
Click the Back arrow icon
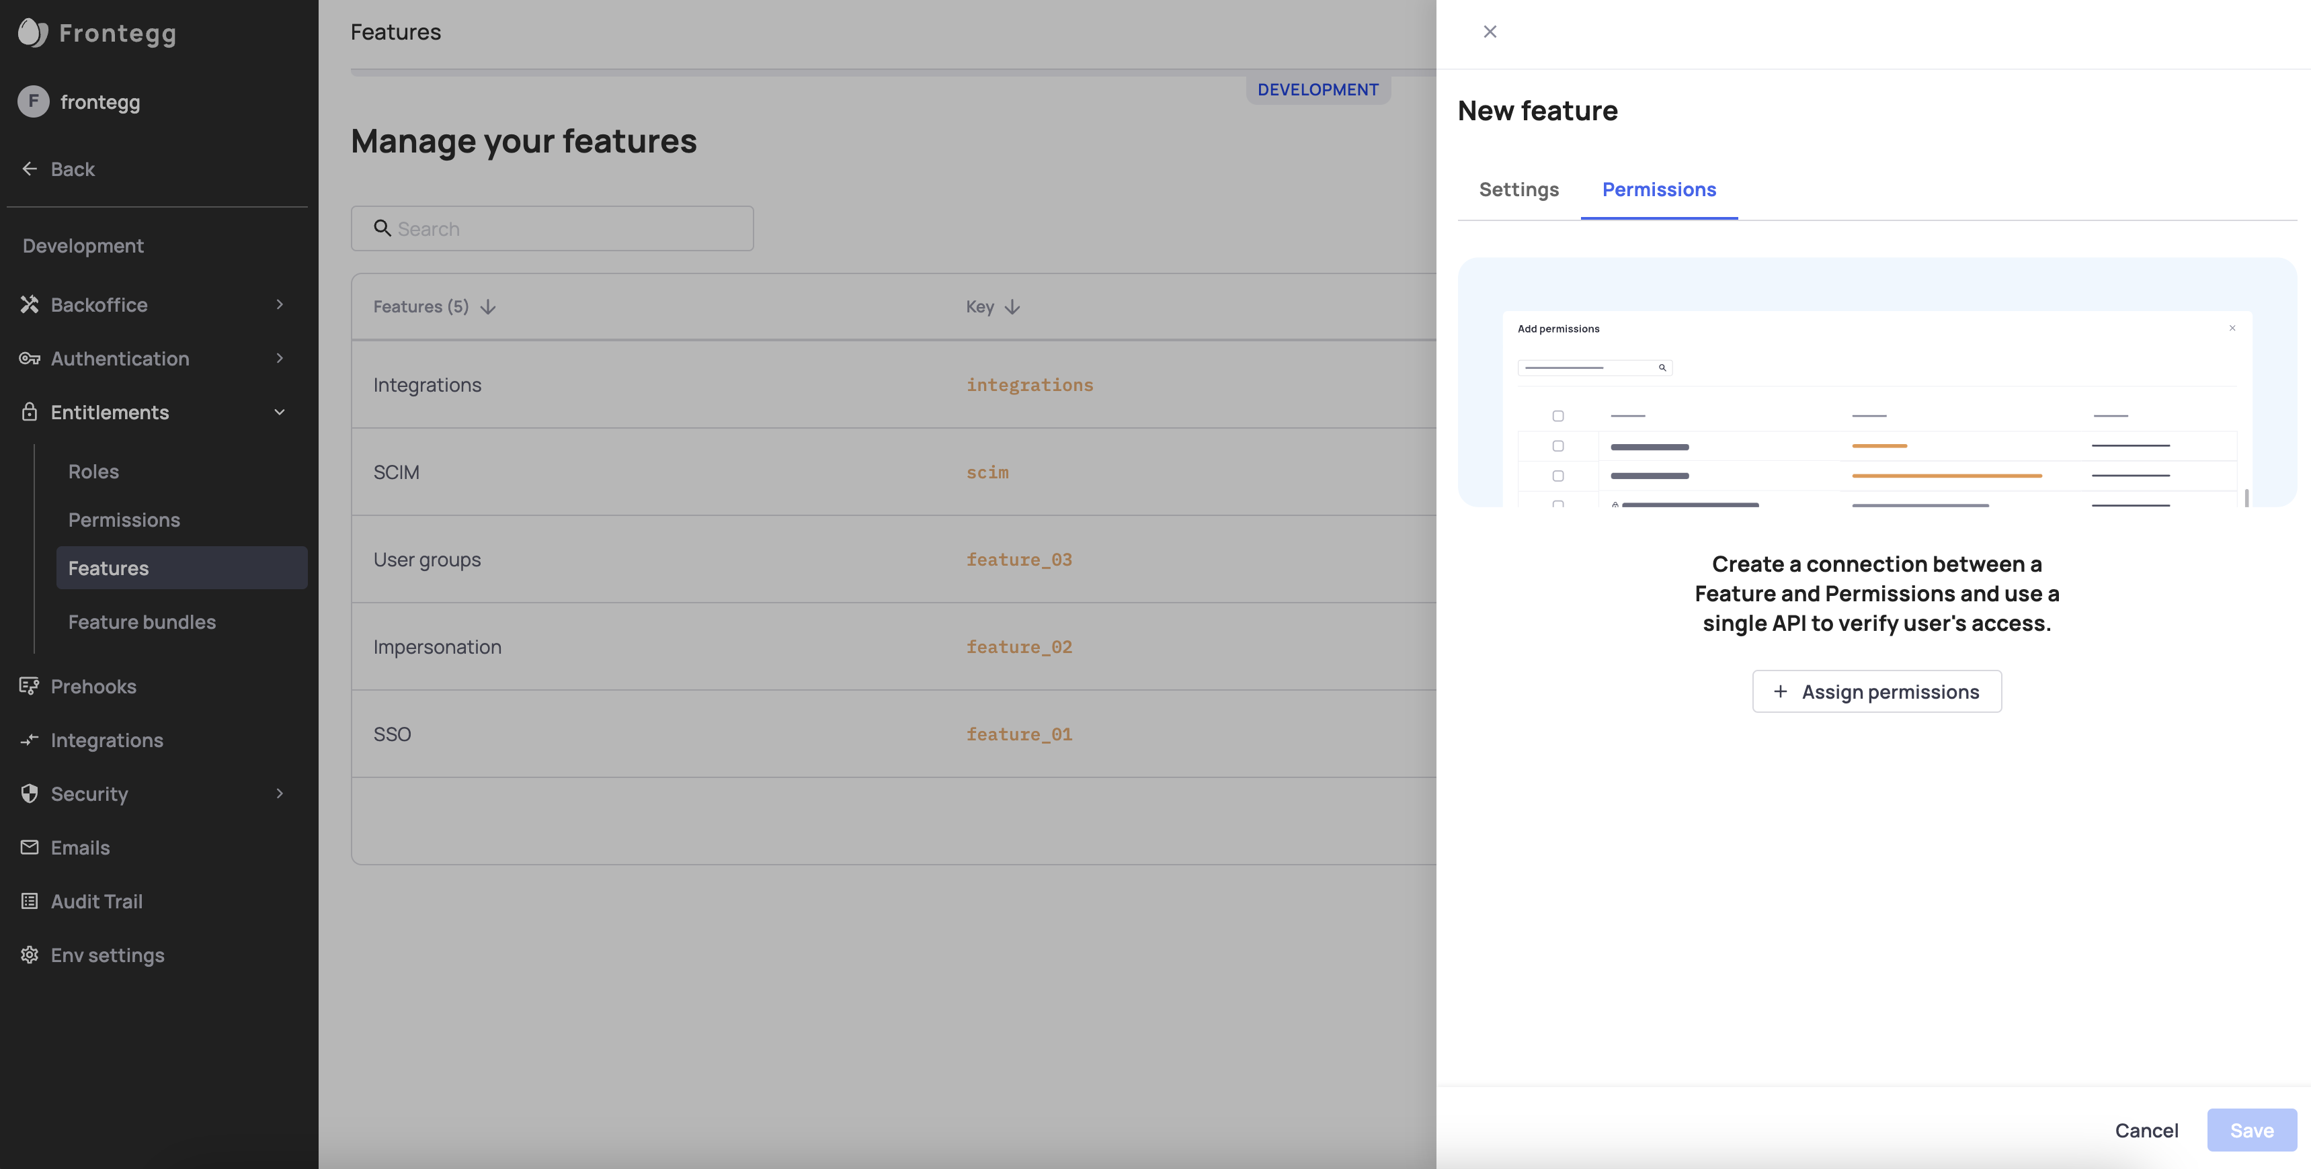click(30, 169)
